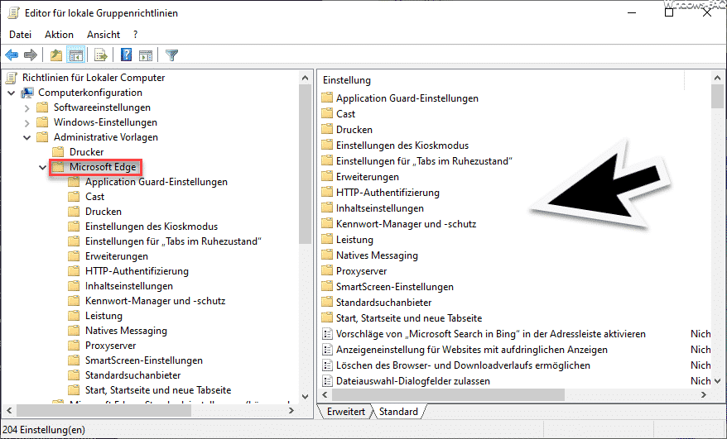Screen dimensions: 727x439
Task: Select Kennwort-Manager und -schutz in left tree
Action: click(x=156, y=301)
